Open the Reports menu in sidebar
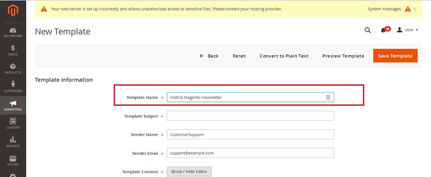The image size is (431, 177). click(x=13, y=142)
